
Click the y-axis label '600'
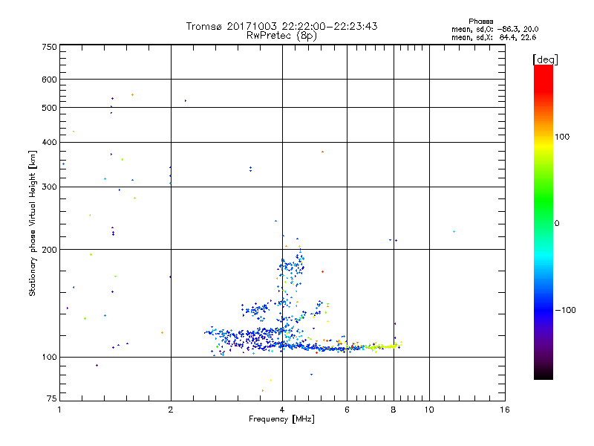[49, 80]
